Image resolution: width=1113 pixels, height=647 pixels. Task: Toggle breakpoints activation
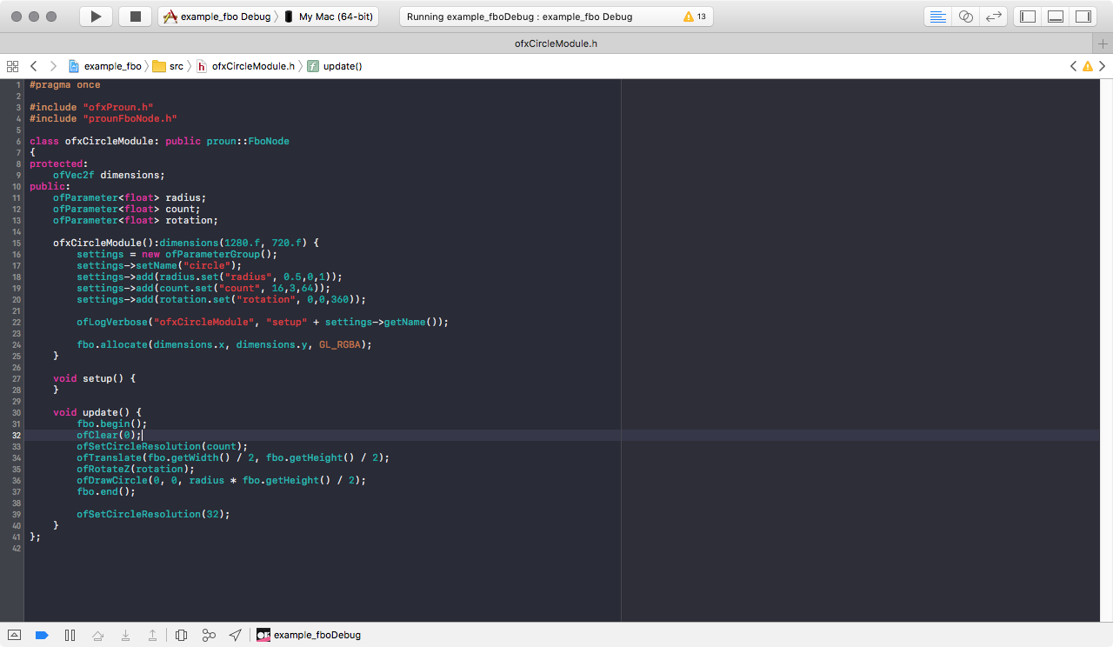tap(41, 635)
